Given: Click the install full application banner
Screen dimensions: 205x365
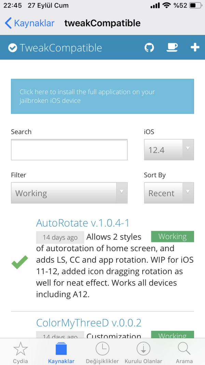Looking at the screenshot, I should pos(102,96).
